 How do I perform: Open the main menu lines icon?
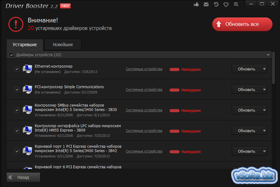[x=236, y=4]
